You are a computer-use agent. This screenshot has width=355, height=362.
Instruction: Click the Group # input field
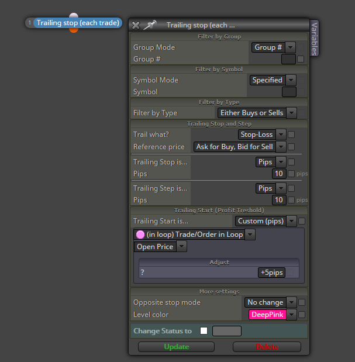click(288, 59)
